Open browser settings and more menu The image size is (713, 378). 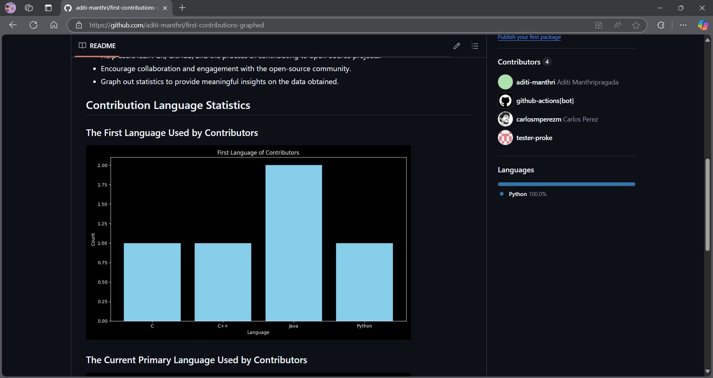(683, 25)
